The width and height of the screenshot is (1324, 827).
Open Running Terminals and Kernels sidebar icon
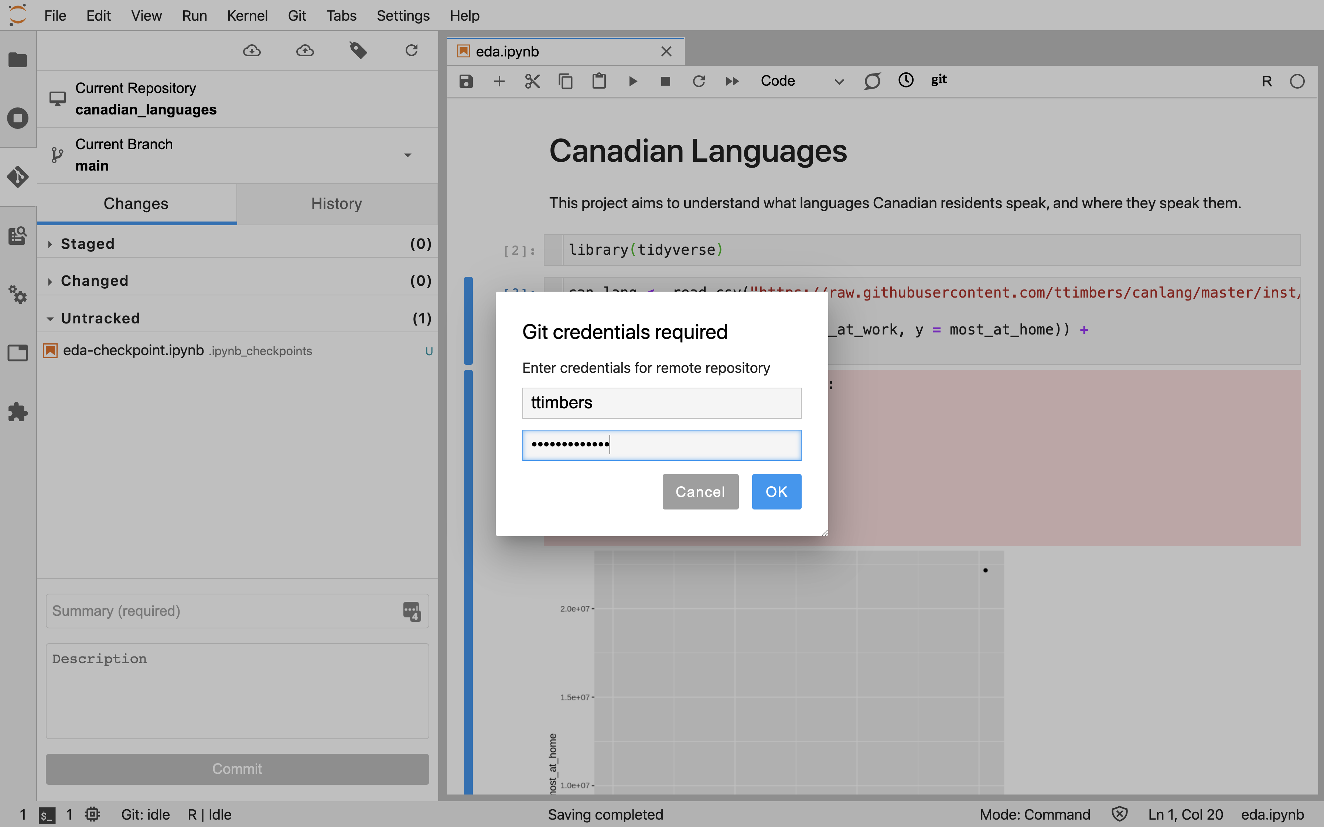pyautogui.click(x=17, y=118)
